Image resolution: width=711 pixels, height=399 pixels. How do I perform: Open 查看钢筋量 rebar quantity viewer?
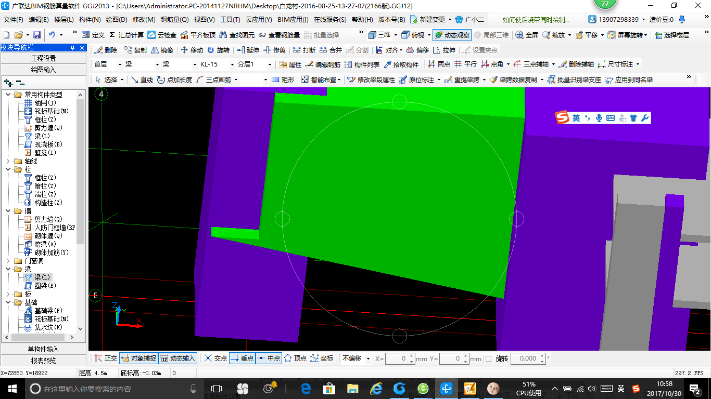[x=279, y=35]
